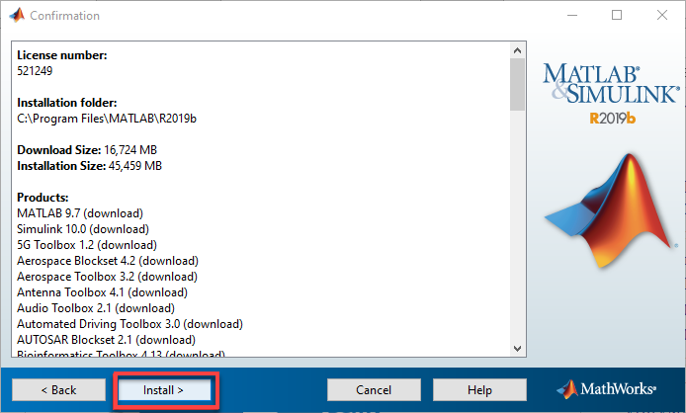Image resolution: width=686 pixels, height=413 pixels.
Task: Click the Installation folder: heading
Action: tap(67, 103)
